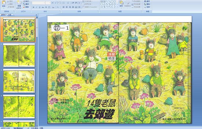Toggle Underline formatting
This screenshot has width=202, height=129.
pyautogui.click(x=40, y=7)
